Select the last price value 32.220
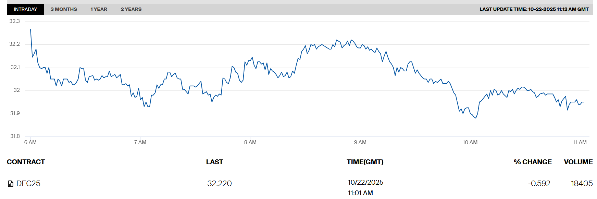Viewport: 597px width, 199px height. pyautogui.click(x=219, y=184)
